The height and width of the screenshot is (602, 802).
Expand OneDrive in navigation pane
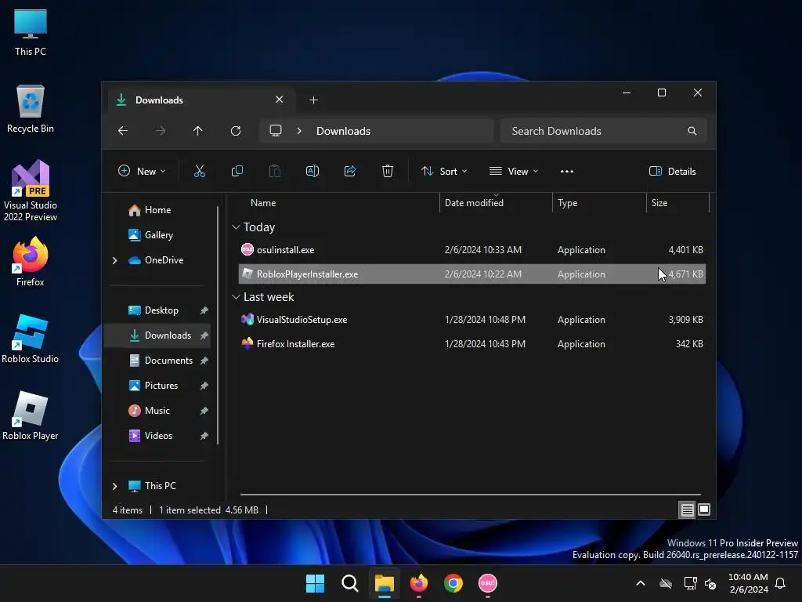point(114,260)
